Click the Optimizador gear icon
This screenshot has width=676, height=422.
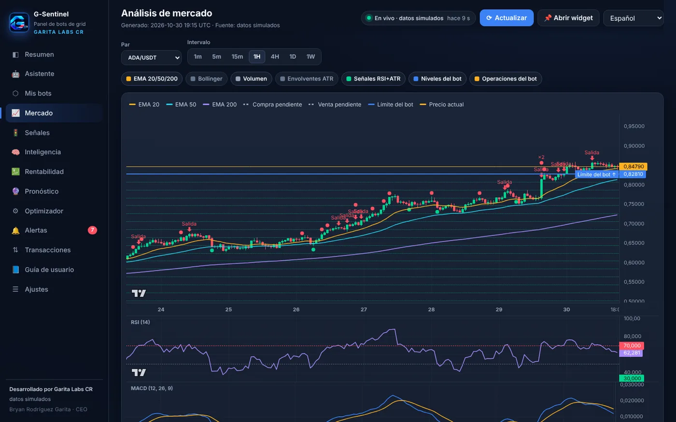[x=15, y=211]
